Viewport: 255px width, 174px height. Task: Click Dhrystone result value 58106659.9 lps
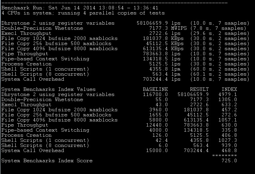159,23
